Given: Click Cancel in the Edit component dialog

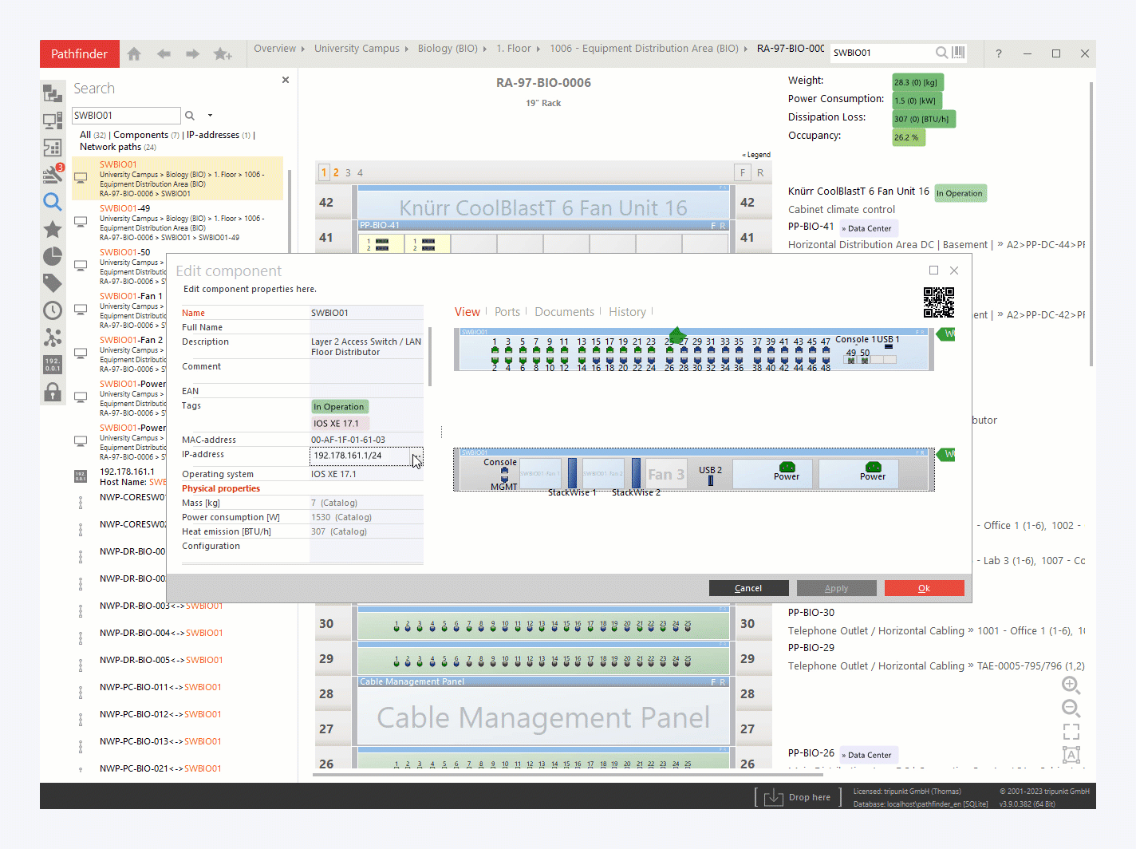Looking at the screenshot, I should (x=748, y=588).
